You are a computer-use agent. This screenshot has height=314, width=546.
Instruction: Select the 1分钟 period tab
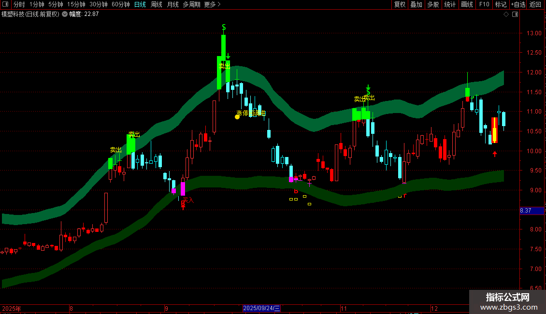coord(37,4)
